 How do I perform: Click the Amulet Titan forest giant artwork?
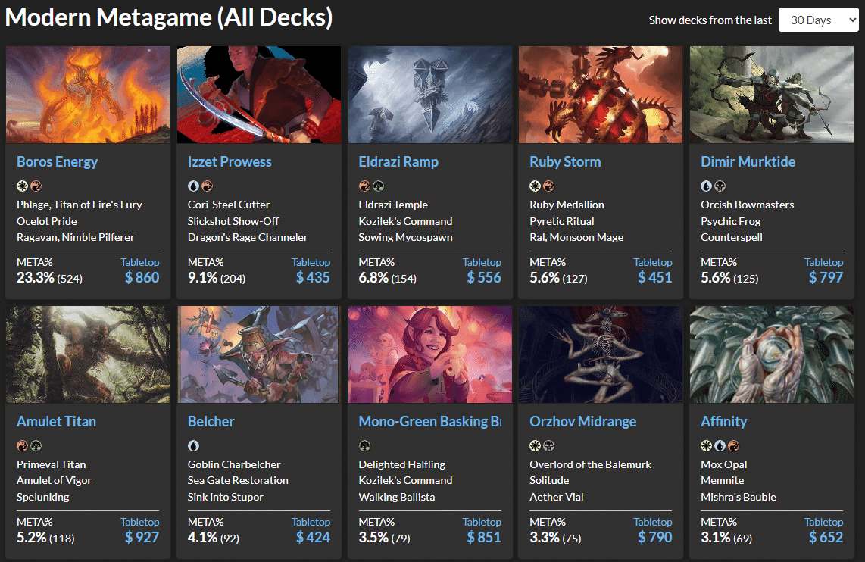tap(88, 354)
